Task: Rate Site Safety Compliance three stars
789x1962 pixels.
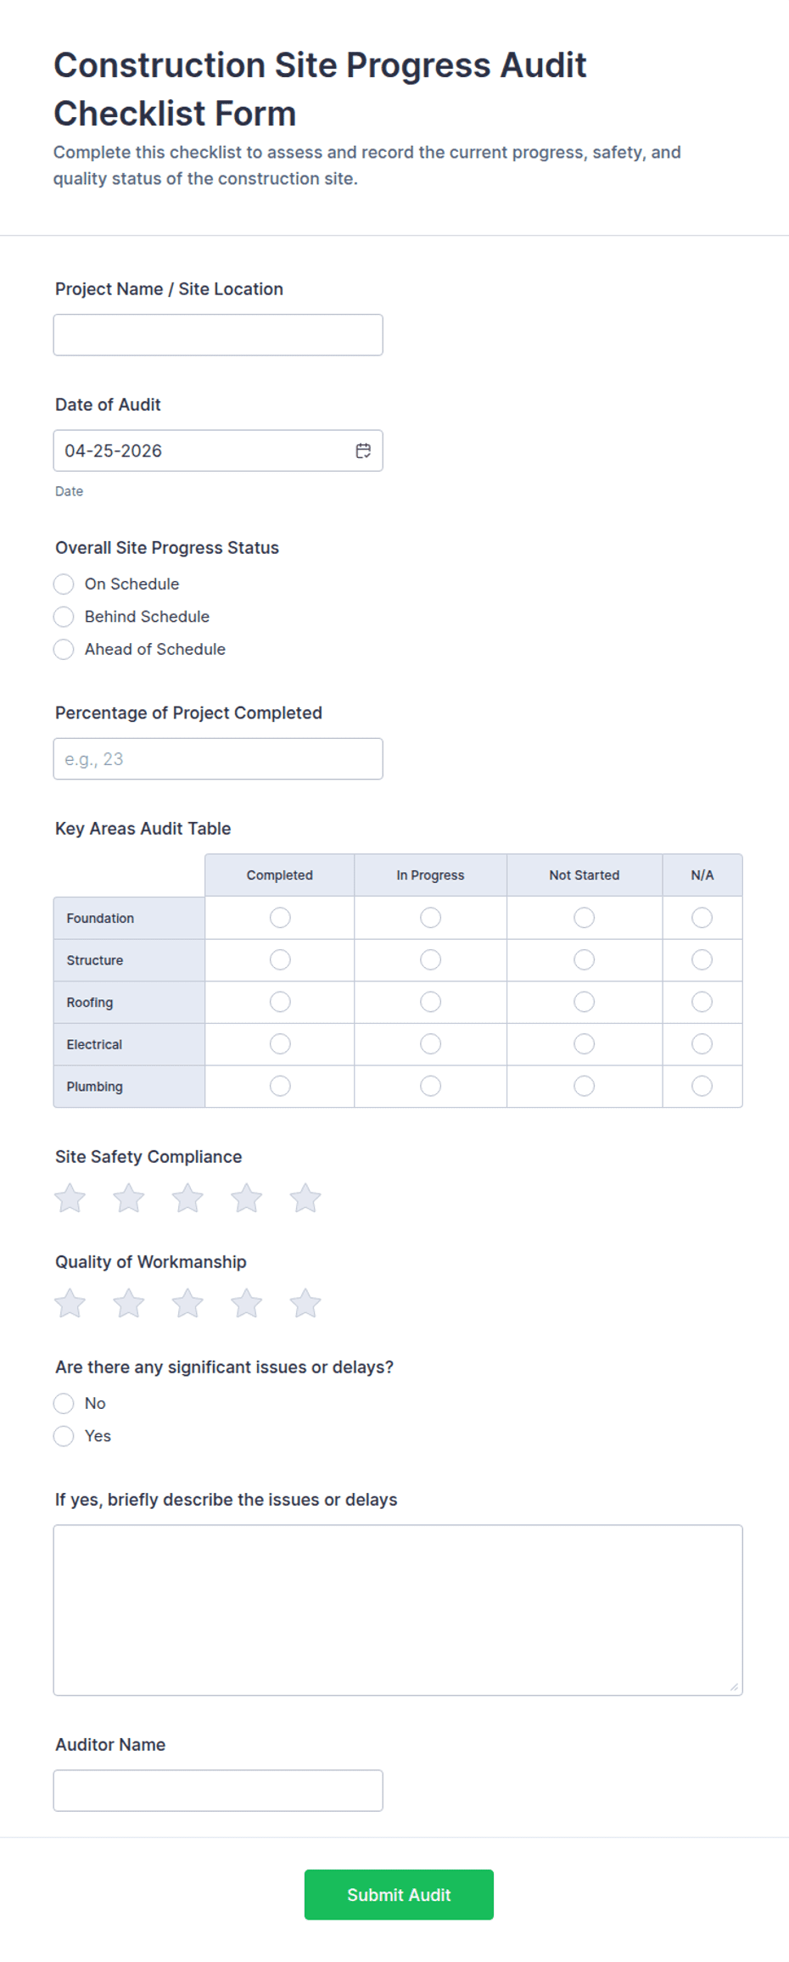Action: pyautogui.click(x=187, y=1199)
